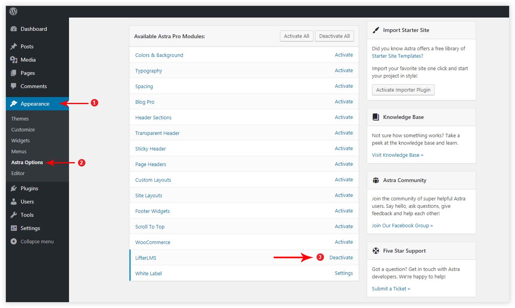The image size is (515, 308).
Task: Click the Deactivate All button
Action: click(334, 36)
